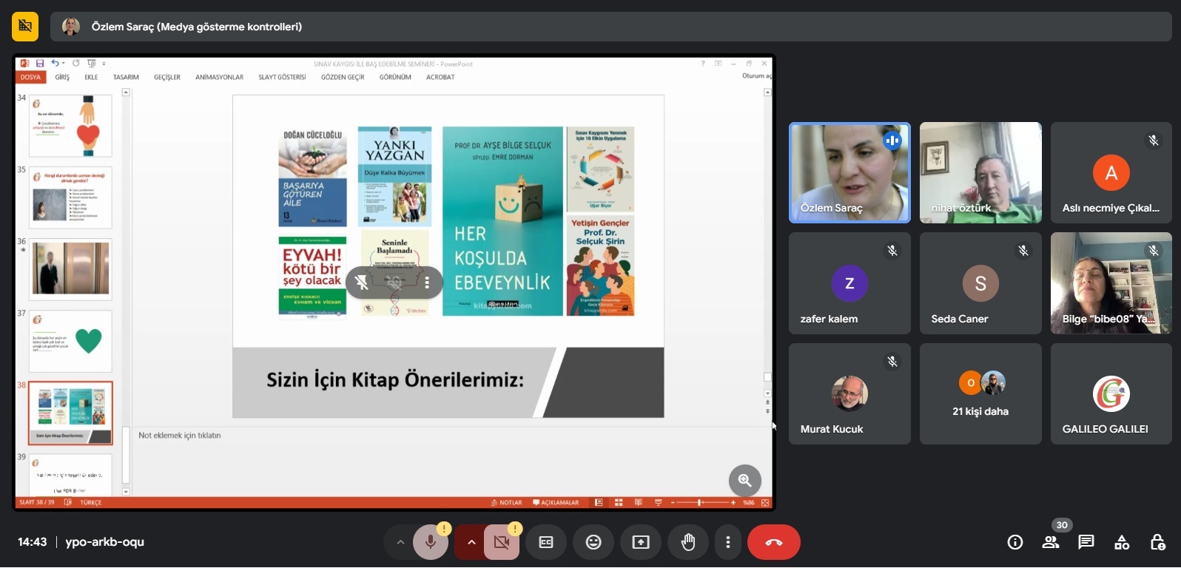The height and width of the screenshot is (568, 1181).
Task: Click the %86 zoom level in PowerPoint
Action: point(749,502)
